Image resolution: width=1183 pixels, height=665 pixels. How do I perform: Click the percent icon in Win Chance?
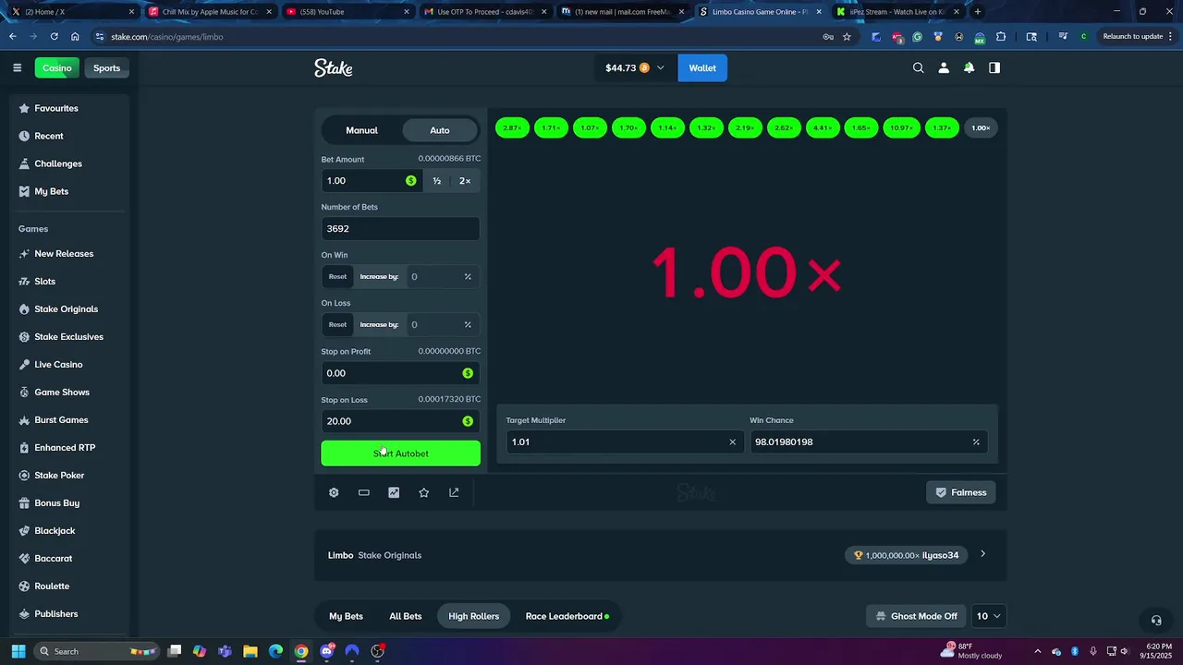pos(976,441)
